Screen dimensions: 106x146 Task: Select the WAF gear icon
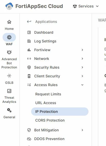click(9, 37)
